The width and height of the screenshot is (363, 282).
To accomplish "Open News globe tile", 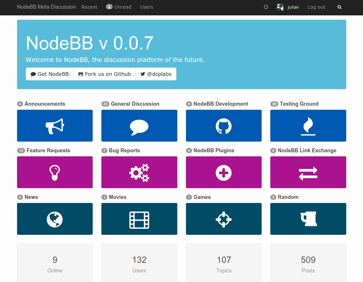I will 55,219.
